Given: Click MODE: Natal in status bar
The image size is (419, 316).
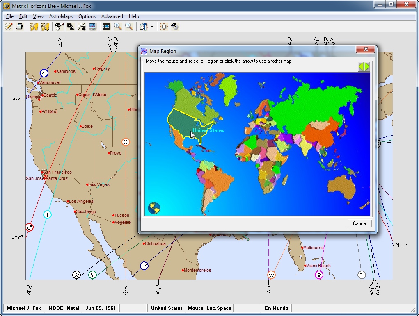Looking at the screenshot, I should coord(64,308).
